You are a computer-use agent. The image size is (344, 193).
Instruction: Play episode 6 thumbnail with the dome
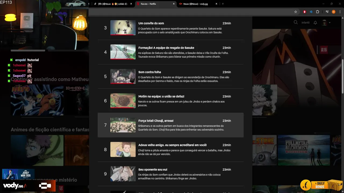coord(123,101)
